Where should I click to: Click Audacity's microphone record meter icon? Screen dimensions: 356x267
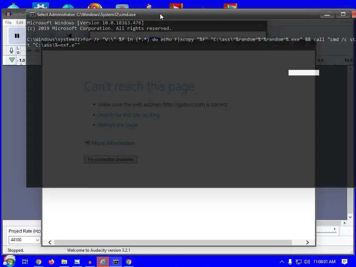[x=11, y=50]
